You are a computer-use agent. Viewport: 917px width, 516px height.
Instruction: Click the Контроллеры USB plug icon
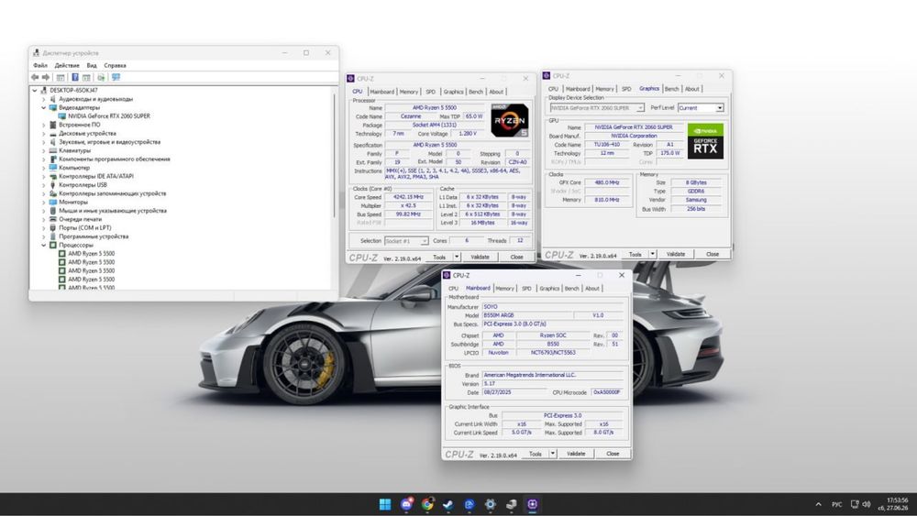tap(52, 184)
